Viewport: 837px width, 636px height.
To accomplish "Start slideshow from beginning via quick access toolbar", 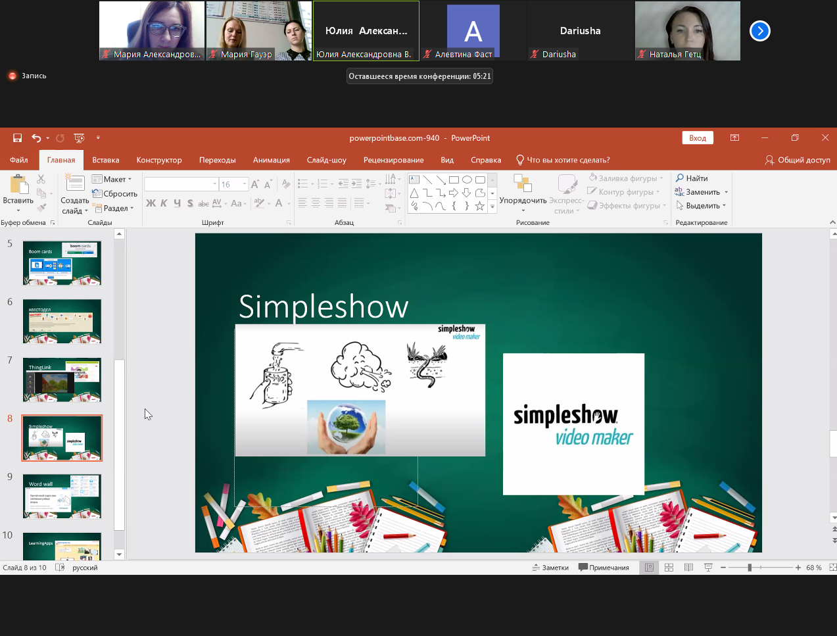I will (80, 138).
